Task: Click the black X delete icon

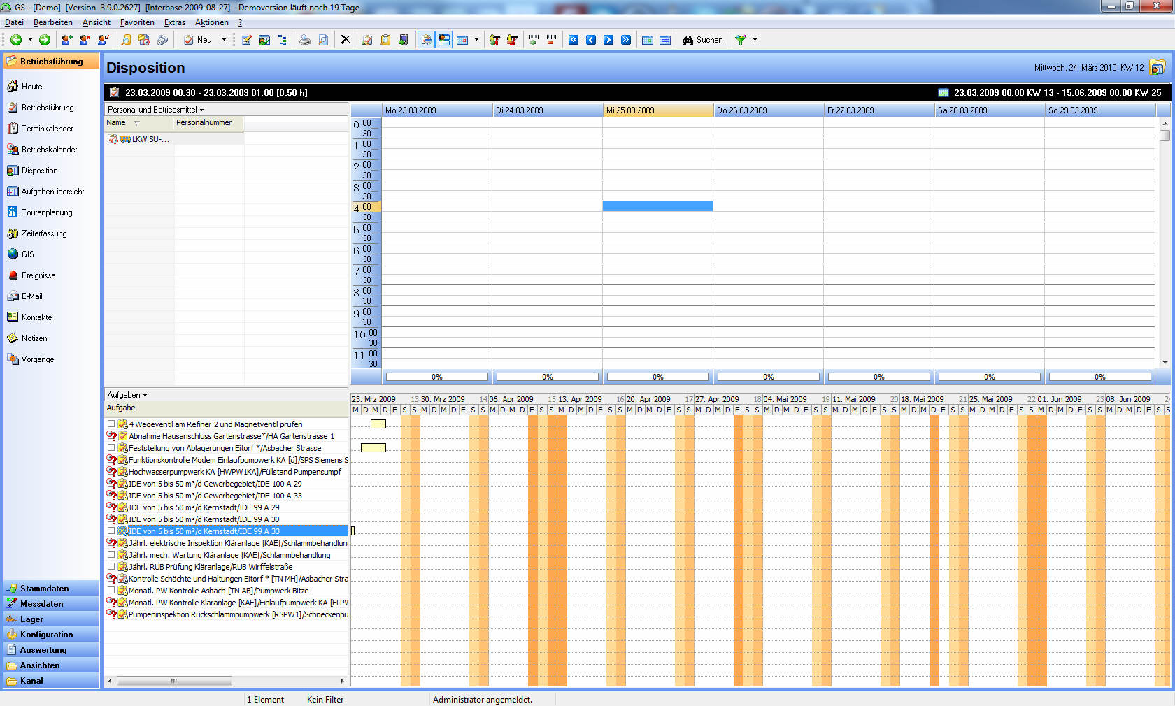Action: [346, 40]
